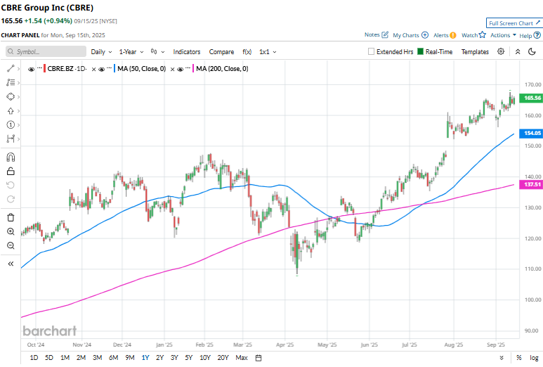The image size is (543, 367).
Task: Select the 3M range tab
Action: point(98,358)
